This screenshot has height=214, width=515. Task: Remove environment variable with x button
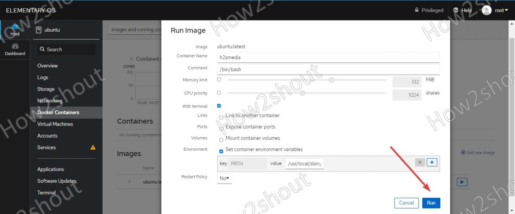420,162
